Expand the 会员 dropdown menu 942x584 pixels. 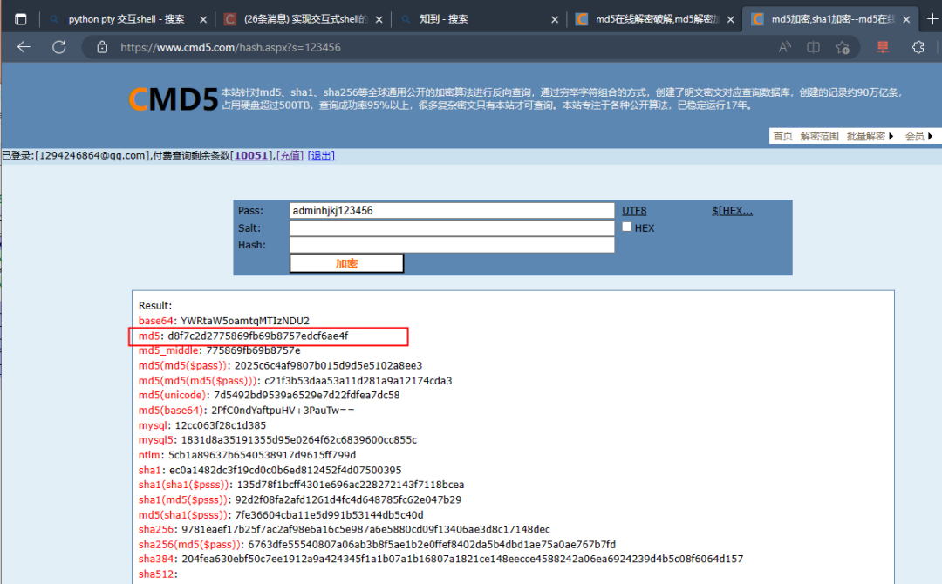tap(918, 136)
